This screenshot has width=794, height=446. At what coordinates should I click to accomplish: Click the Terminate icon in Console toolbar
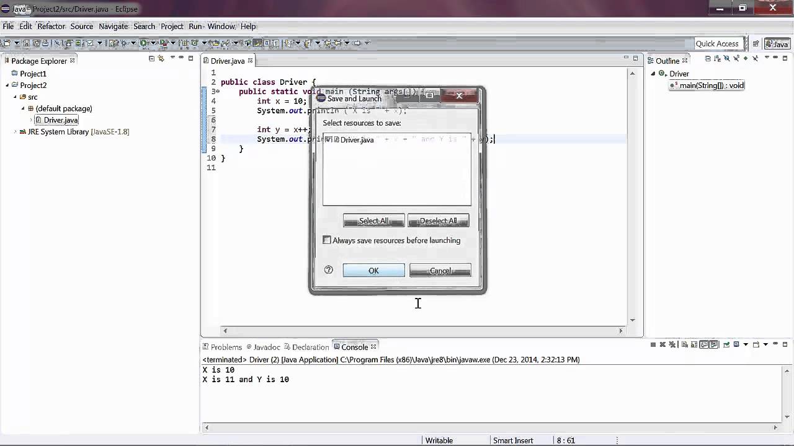coord(653,344)
